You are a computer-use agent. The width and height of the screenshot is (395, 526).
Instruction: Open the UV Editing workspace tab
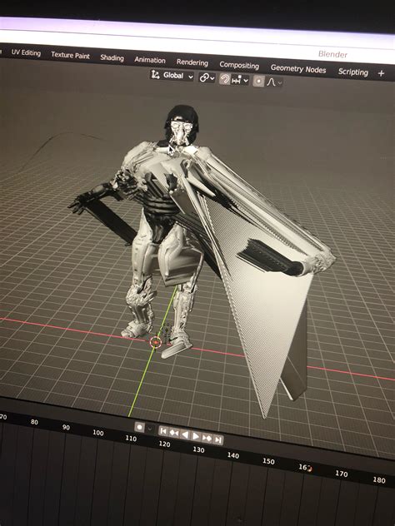[x=26, y=53]
